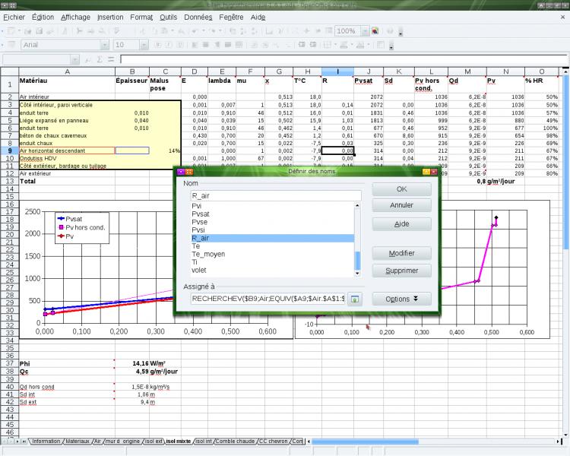Select Pvi in the names list
The width and height of the screenshot is (570, 456).
[x=272, y=206]
